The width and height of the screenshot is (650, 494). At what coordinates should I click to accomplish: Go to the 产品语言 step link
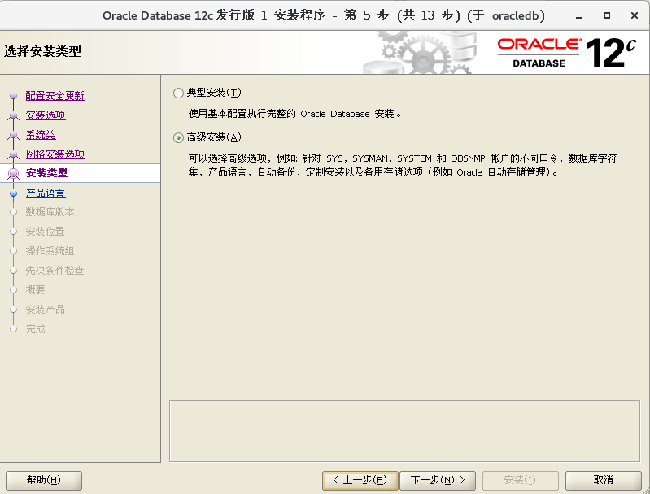point(46,193)
